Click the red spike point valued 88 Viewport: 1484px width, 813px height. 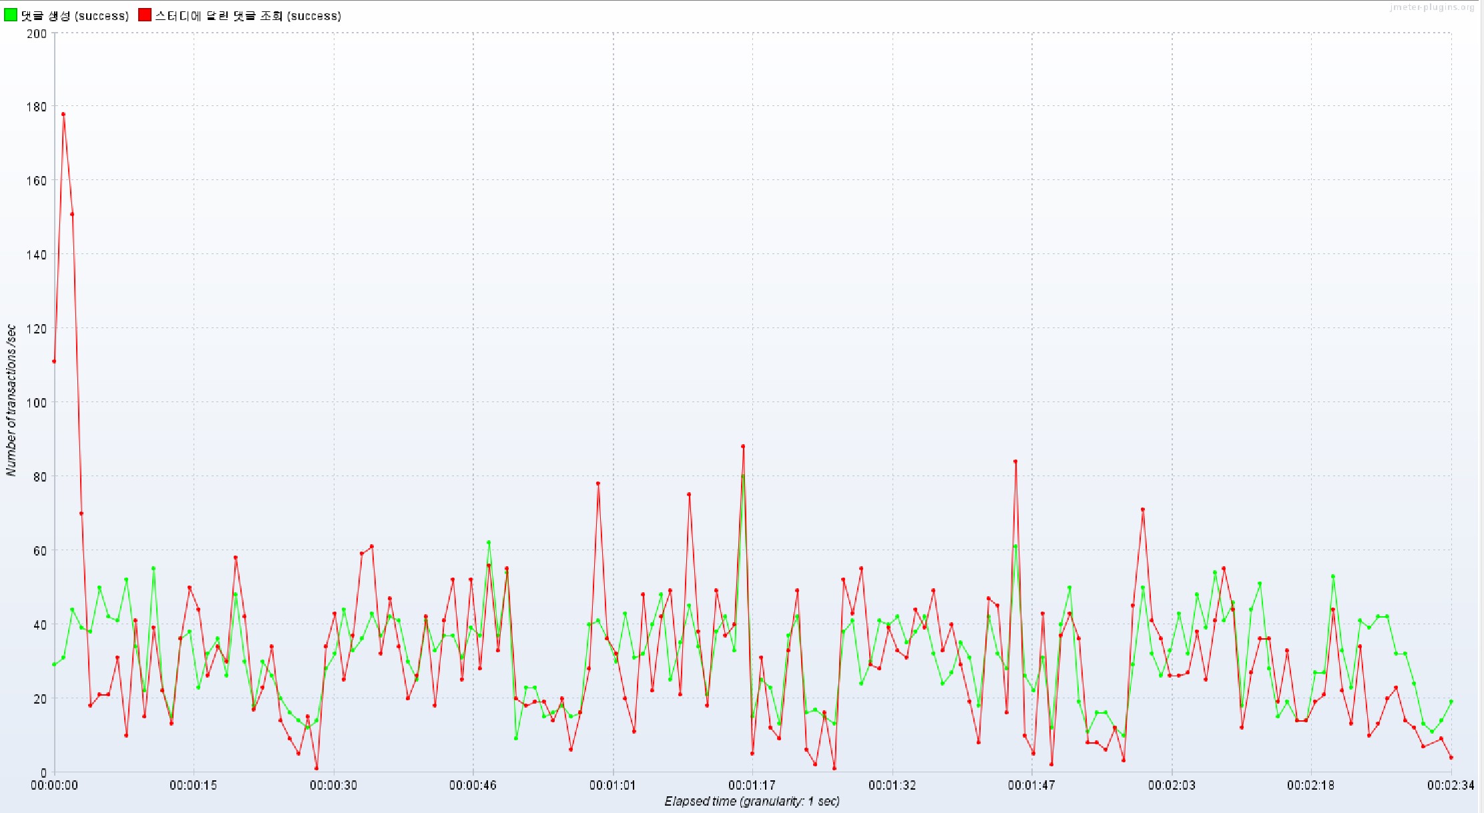tap(743, 446)
